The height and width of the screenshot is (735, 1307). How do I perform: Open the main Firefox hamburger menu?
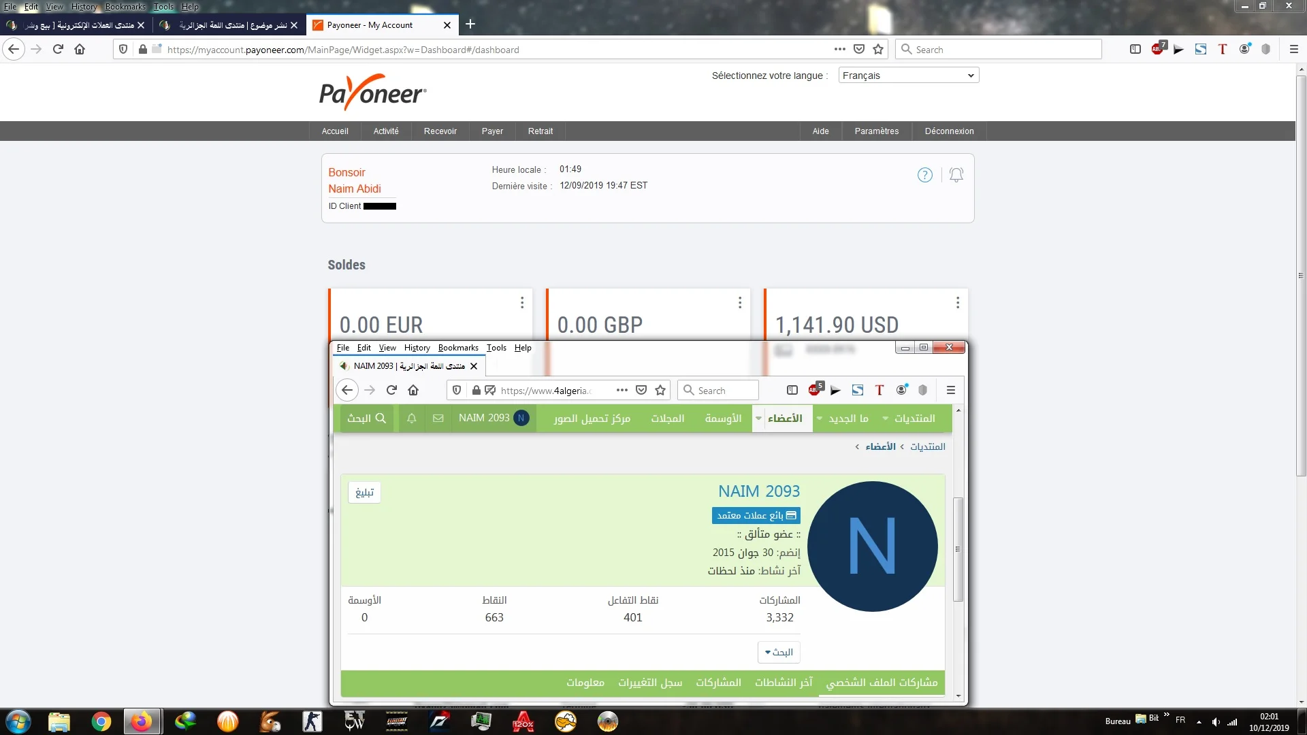point(1293,49)
